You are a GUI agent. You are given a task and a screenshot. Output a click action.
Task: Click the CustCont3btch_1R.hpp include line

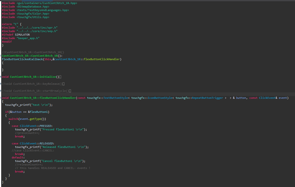pyautogui.click(x=40, y=3)
